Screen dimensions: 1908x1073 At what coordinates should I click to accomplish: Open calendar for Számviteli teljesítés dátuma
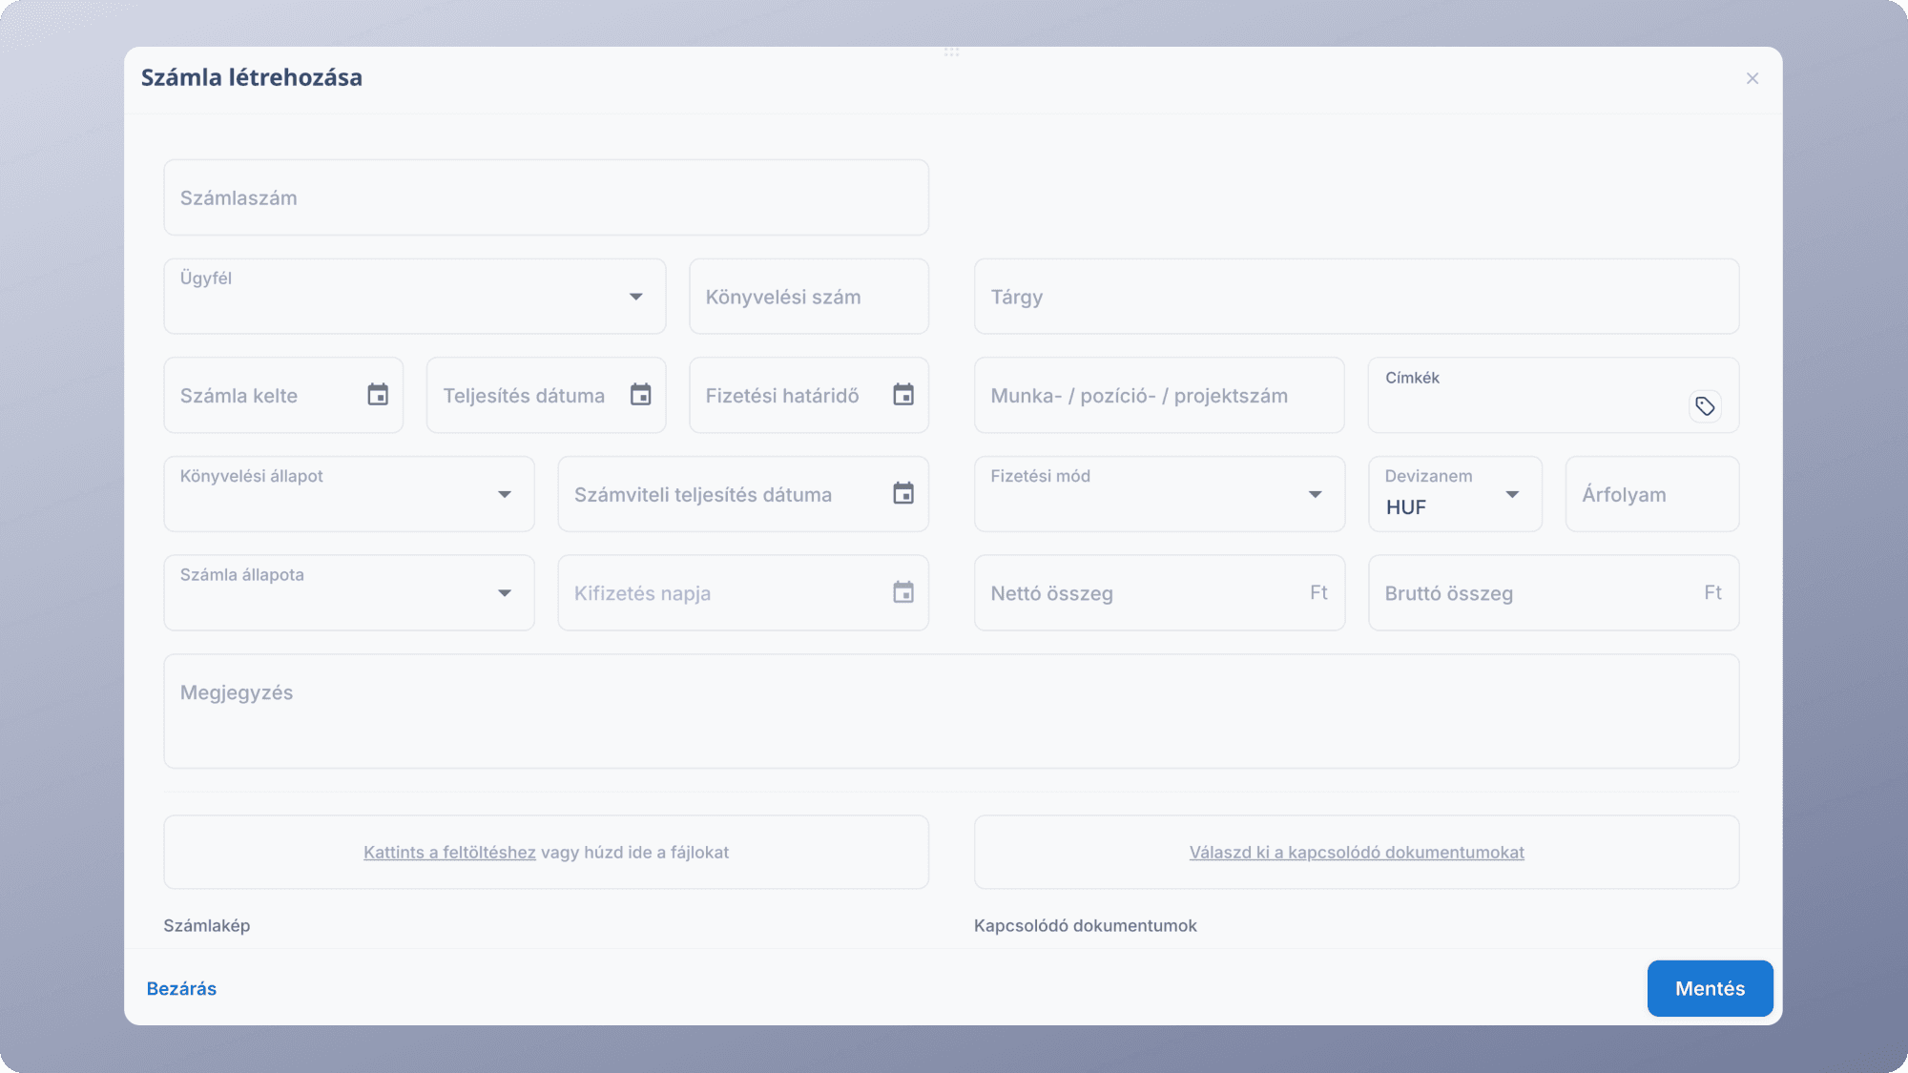tap(903, 493)
